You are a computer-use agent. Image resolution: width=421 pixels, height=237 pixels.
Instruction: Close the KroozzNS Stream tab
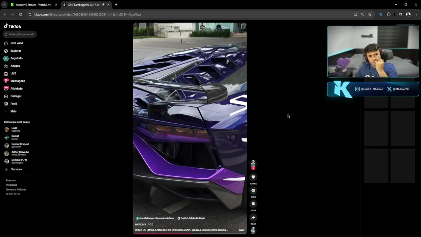[x=56, y=5]
